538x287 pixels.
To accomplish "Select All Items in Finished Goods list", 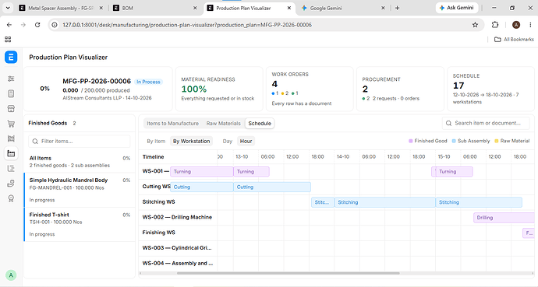I will pos(80,162).
